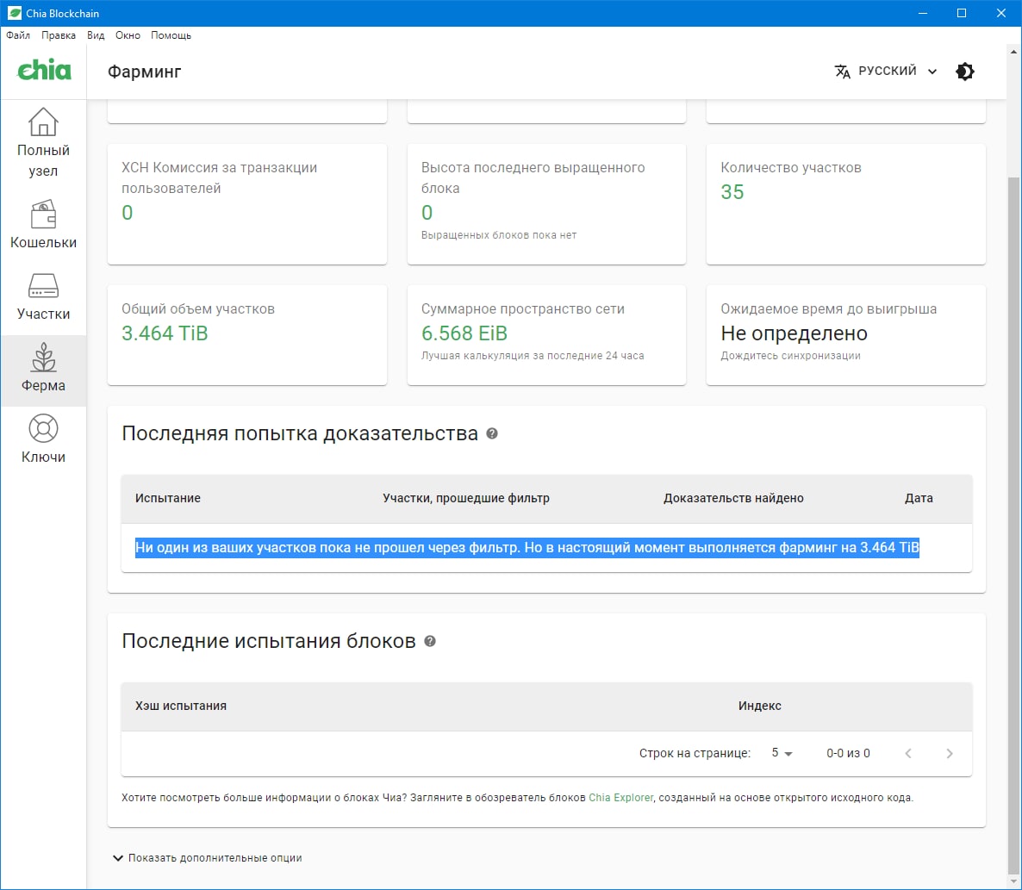Viewport: 1022px width, 890px height.
Task: Click the scrollbar up arrow
Action: tap(1013, 52)
